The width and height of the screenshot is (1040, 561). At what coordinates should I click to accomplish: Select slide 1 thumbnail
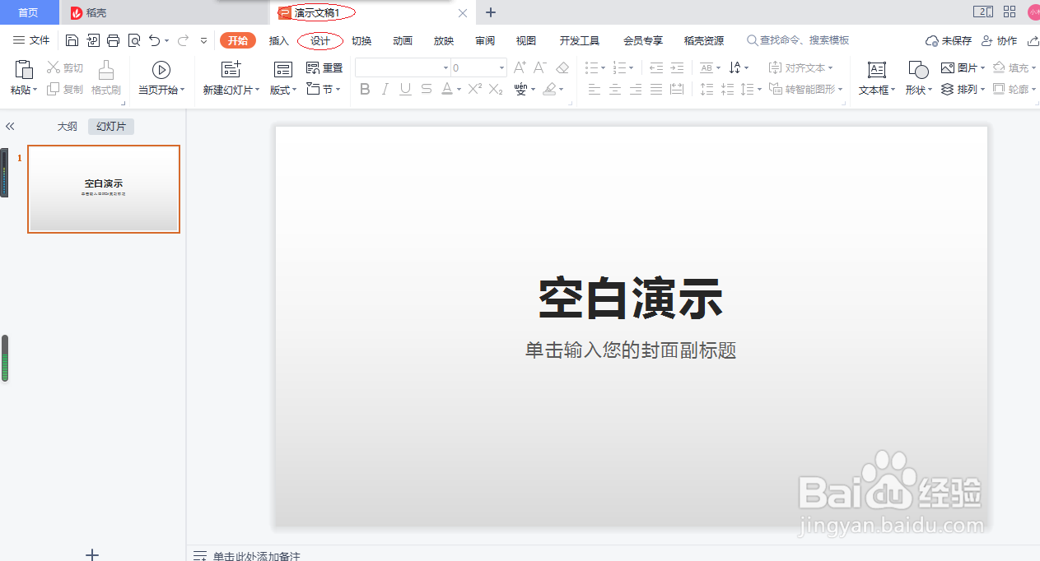(x=104, y=189)
